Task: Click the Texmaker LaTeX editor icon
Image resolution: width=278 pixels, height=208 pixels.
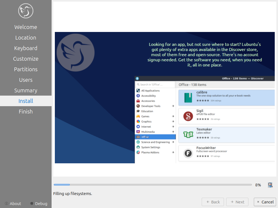Action: point(188,135)
